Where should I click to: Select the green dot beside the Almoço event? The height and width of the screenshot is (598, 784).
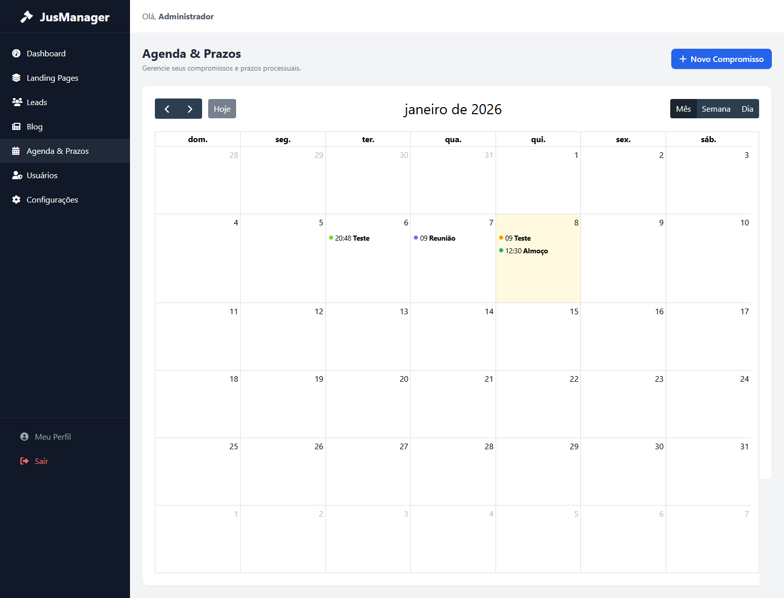click(x=502, y=250)
